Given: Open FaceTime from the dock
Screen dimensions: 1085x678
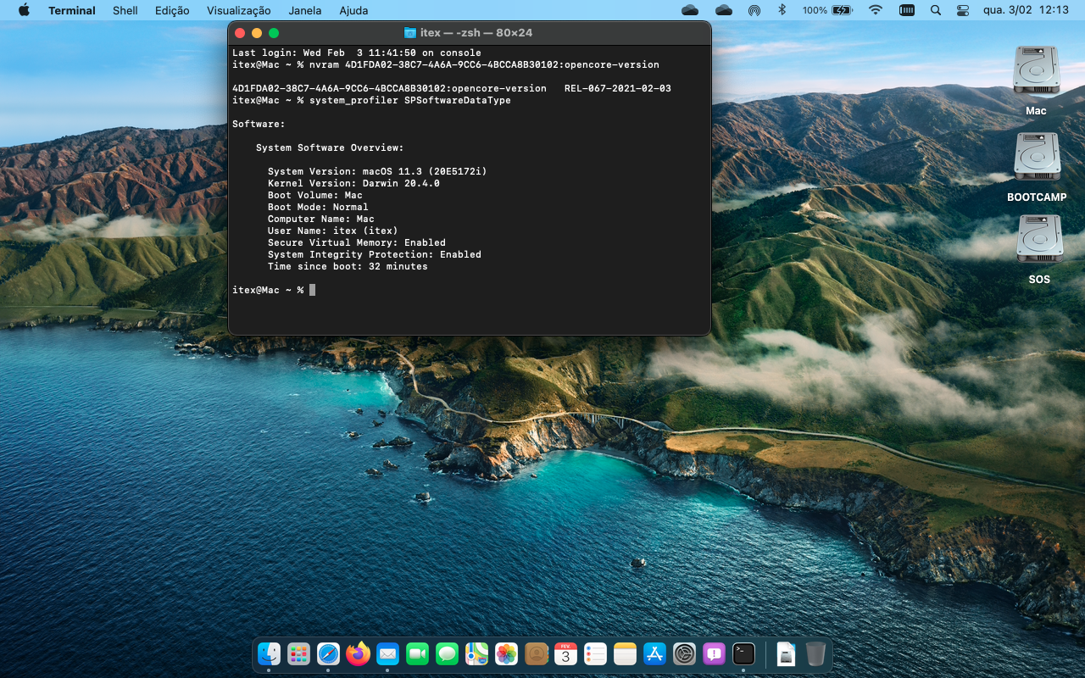Looking at the screenshot, I should pos(417,653).
